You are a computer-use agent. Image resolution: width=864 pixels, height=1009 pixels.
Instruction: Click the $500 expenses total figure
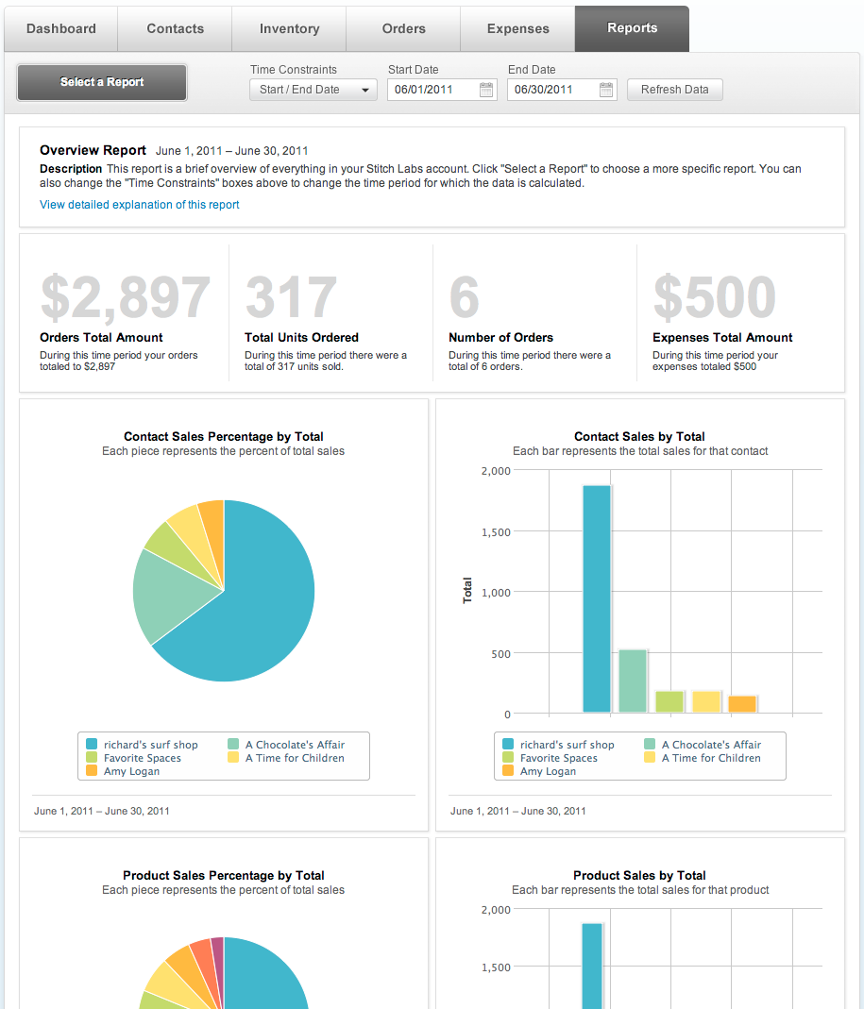click(x=715, y=297)
